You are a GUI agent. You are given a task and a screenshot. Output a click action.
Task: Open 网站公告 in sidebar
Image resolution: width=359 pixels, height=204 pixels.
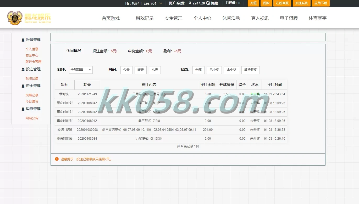(x=32, y=118)
